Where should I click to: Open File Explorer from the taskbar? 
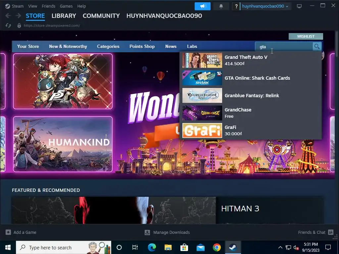click(168, 247)
